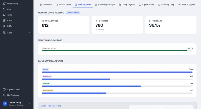Select the Memory Store tab
The width and height of the screenshot is (201, 109).
[x=83, y=5]
